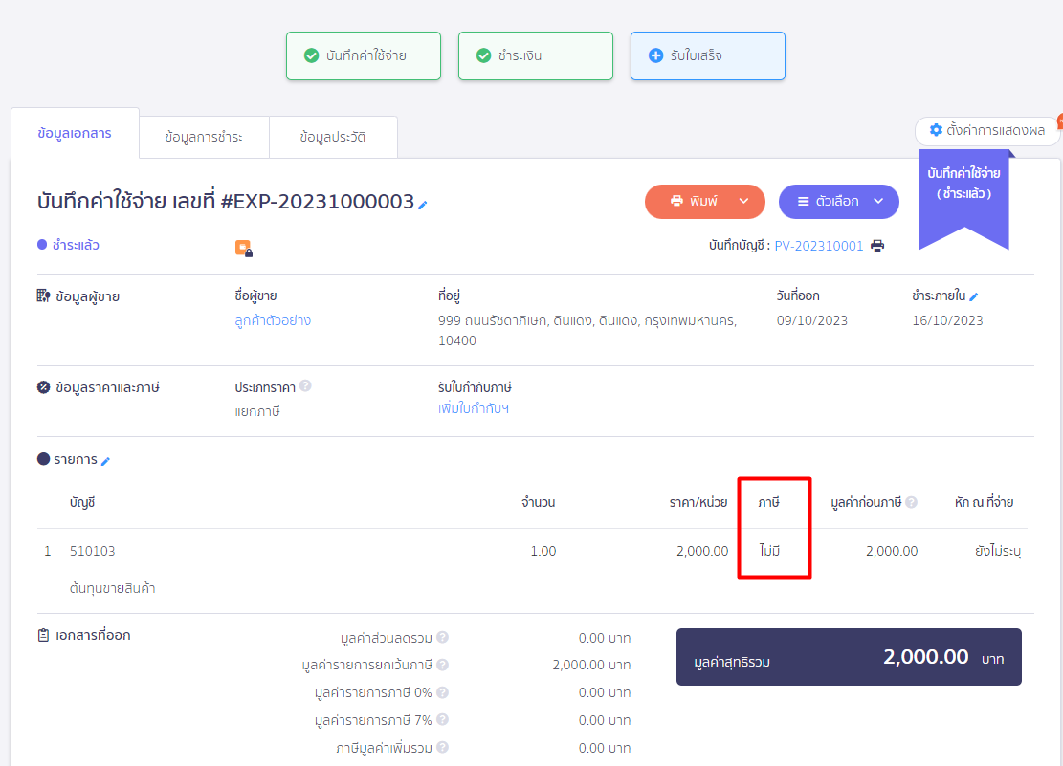Click help icon next to ภาษีมูลค่าเพิ่มรวม
The height and width of the screenshot is (766, 1063).
click(442, 748)
